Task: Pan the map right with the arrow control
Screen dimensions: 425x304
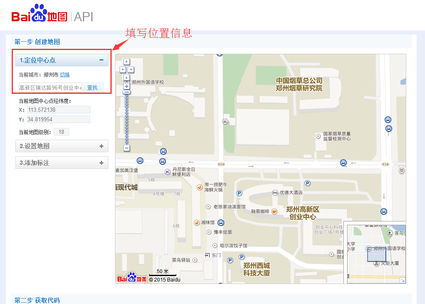Action: click(x=131, y=69)
